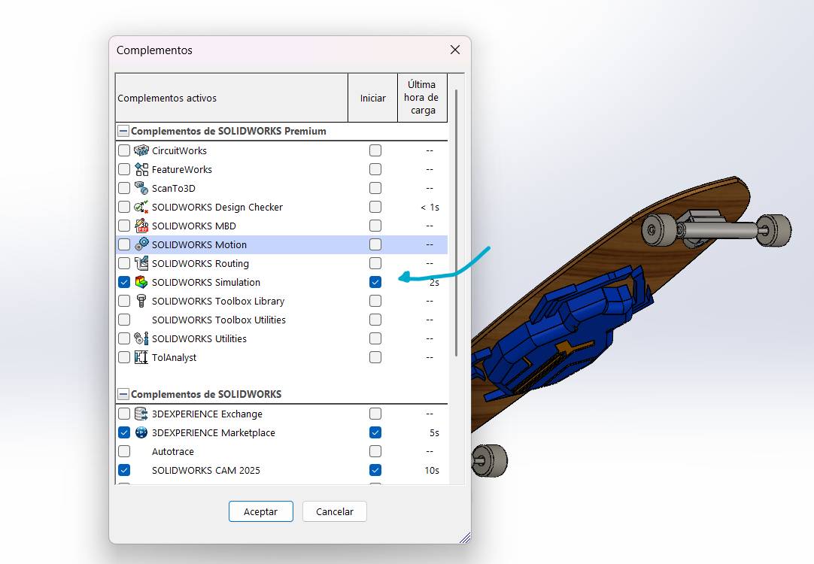Enable Autotrace active checkbox

pos(124,451)
